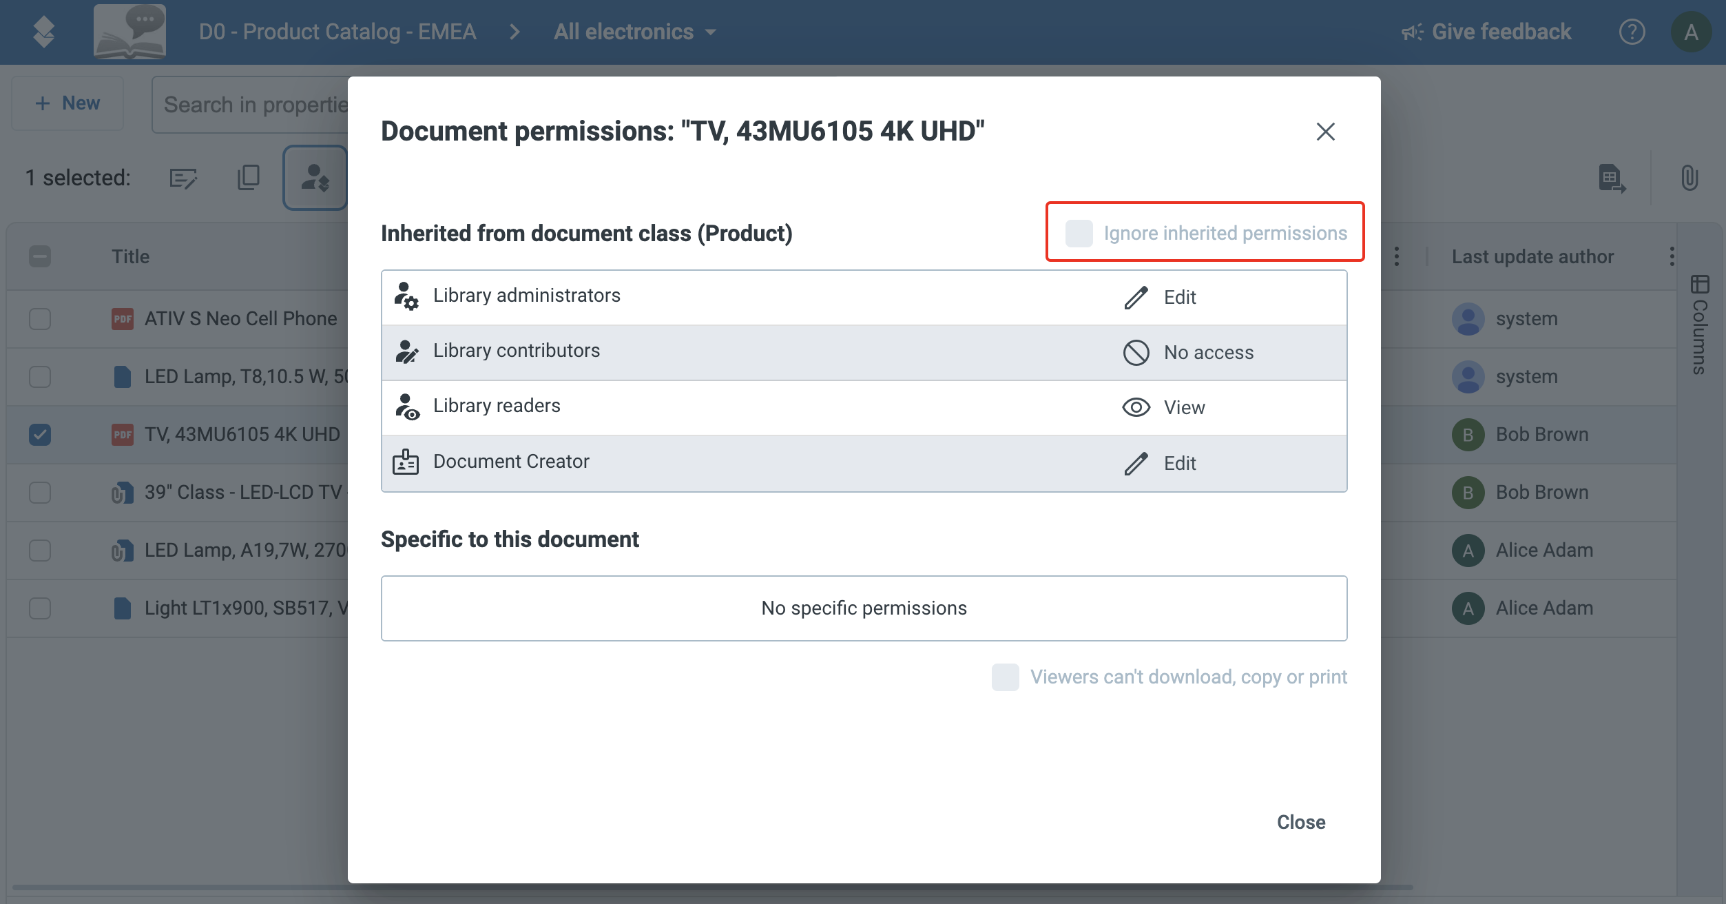Click Alice Adam avatar in Light LT1x900 row
1726x904 pixels.
coord(1468,608)
